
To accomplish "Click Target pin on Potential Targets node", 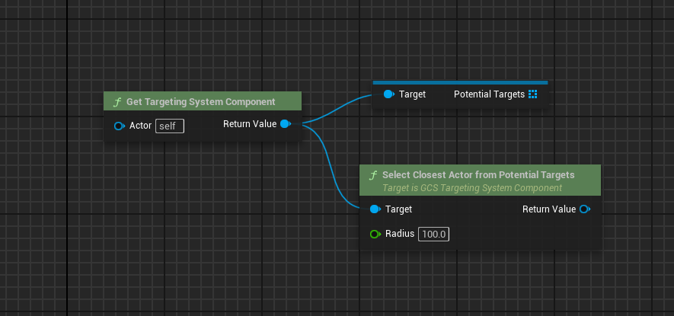I will [388, 94].
